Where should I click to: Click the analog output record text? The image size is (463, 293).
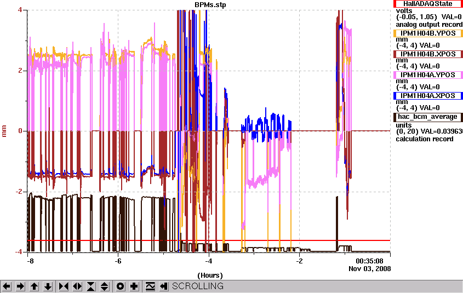point(430,25)
